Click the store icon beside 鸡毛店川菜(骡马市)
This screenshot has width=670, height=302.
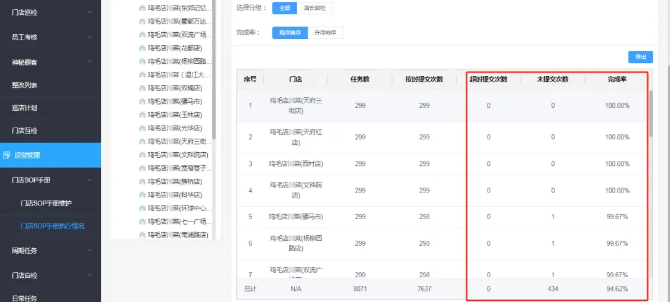click(x=142, y=101)
